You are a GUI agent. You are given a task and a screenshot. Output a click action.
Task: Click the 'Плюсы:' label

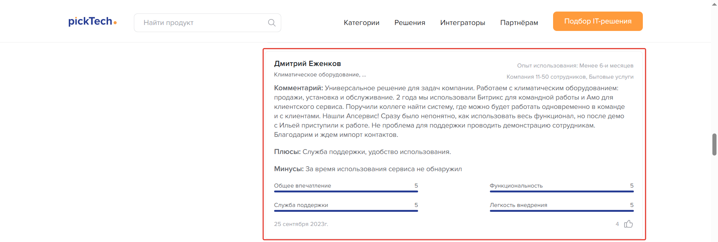287,152
